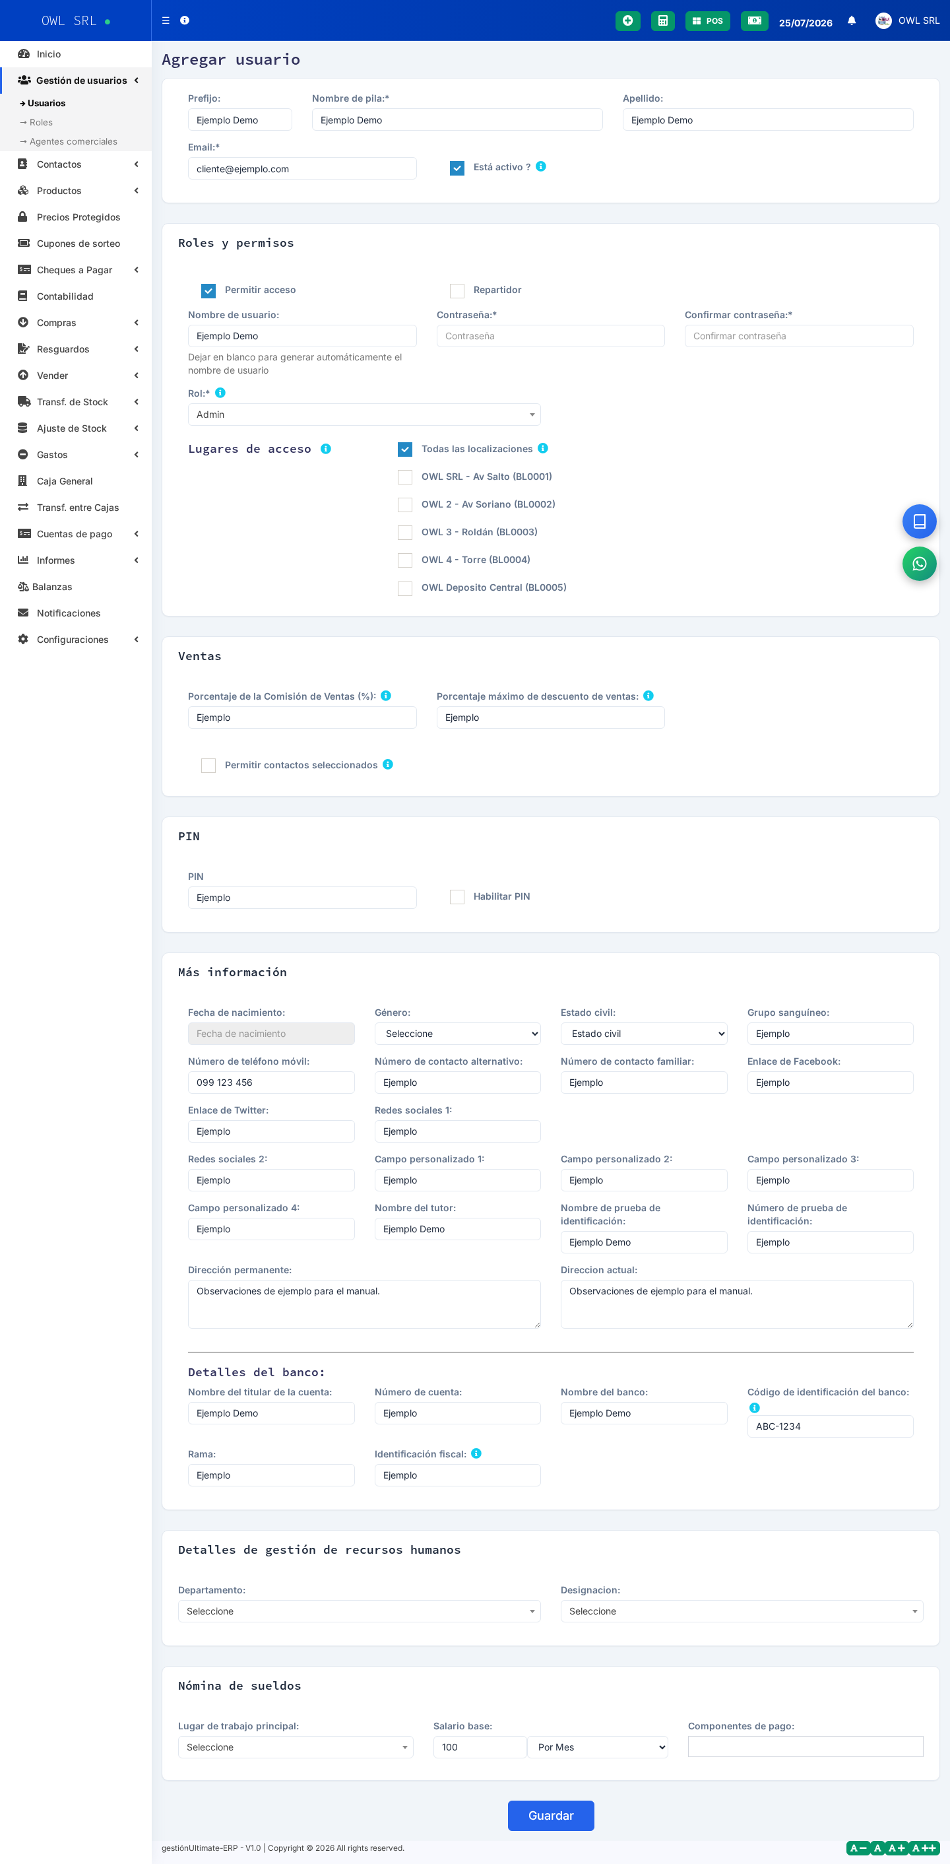Collapse the Gestión de usuarios menu

point(76,81)
